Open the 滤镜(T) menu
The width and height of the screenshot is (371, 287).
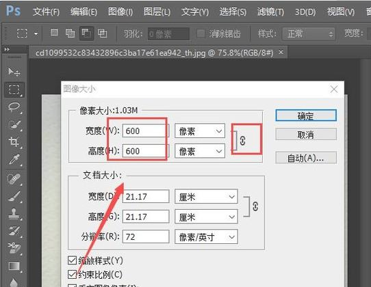[x=270, y=12]
